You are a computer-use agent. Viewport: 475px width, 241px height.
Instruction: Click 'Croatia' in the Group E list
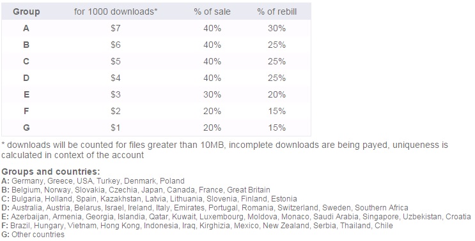[458, 217]
